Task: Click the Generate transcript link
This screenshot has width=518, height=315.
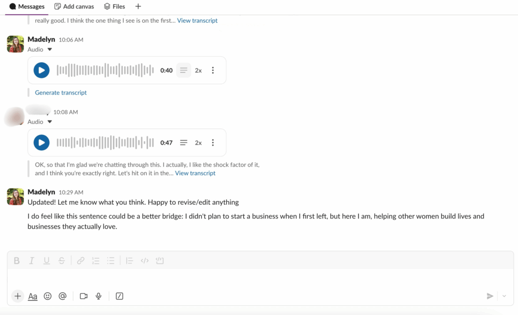Action: click(61, 93)
